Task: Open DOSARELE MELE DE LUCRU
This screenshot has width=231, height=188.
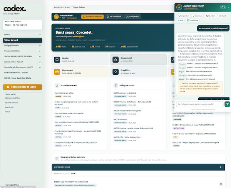Action: 22,87
